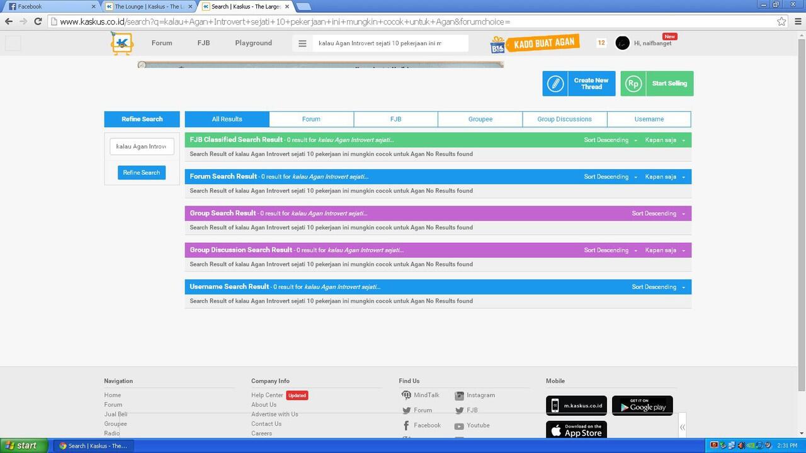Click the Instagram icon in footer

(x=459, y=395)
